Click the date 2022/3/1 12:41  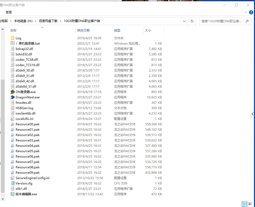[x=88, y=43]
